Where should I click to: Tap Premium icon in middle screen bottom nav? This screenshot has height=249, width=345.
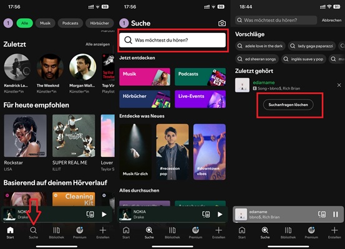195,230
